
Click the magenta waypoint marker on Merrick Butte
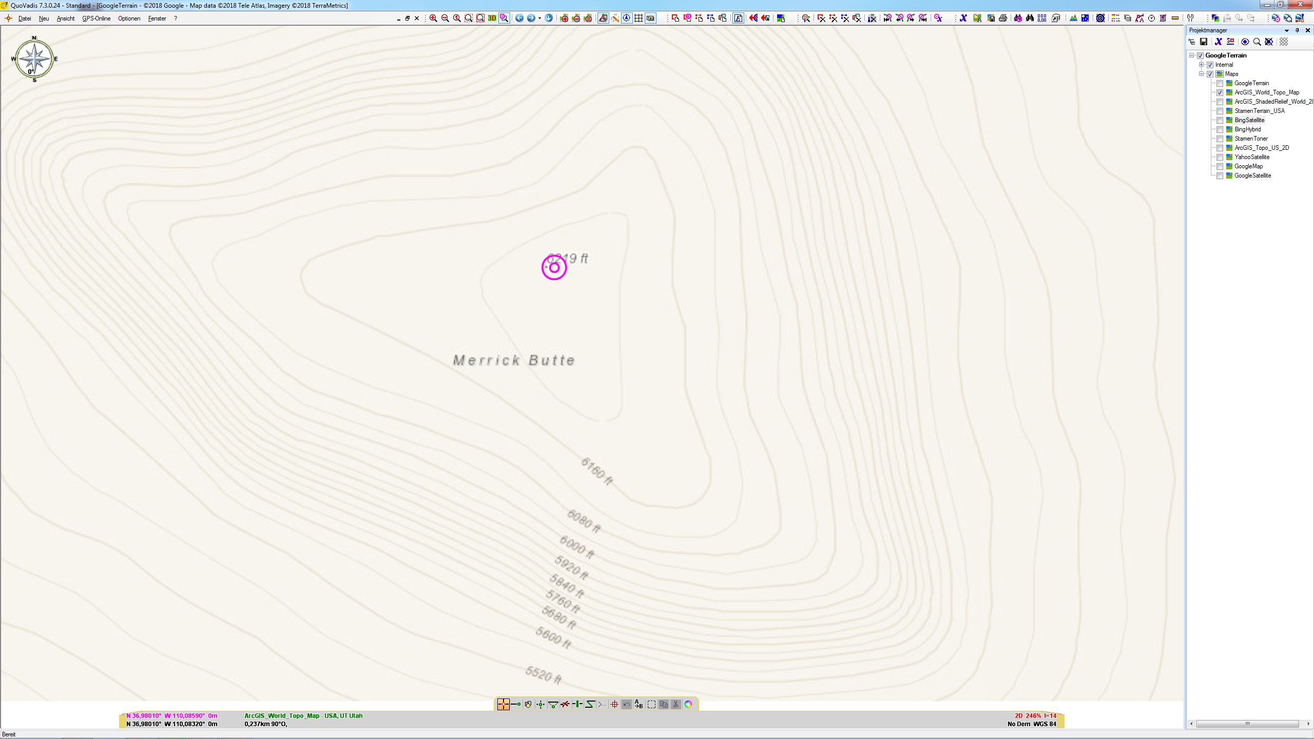[554, 267]
